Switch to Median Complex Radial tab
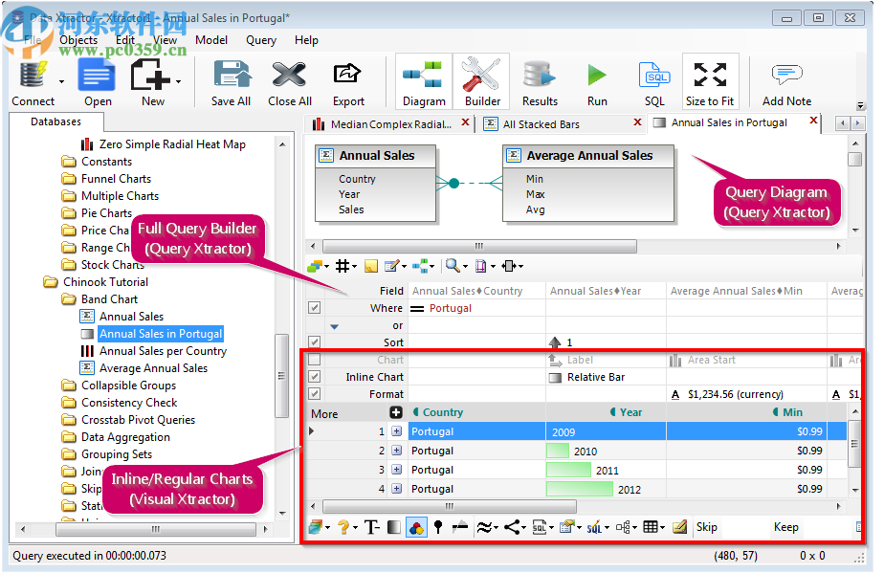This screenshot has width=884, height=573. point(390,124)
